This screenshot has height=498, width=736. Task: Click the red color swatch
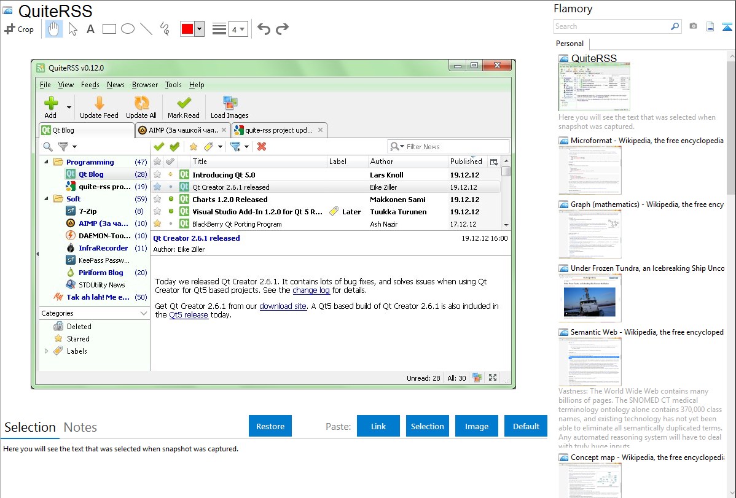(x=187, y=29)
